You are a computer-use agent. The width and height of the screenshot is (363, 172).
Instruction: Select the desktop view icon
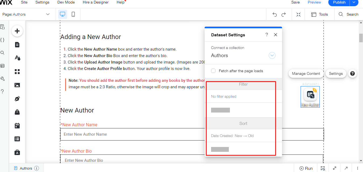click(63, 14)
